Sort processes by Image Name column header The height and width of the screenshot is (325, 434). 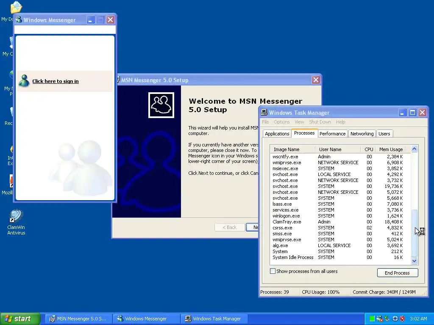pos(292,149)
